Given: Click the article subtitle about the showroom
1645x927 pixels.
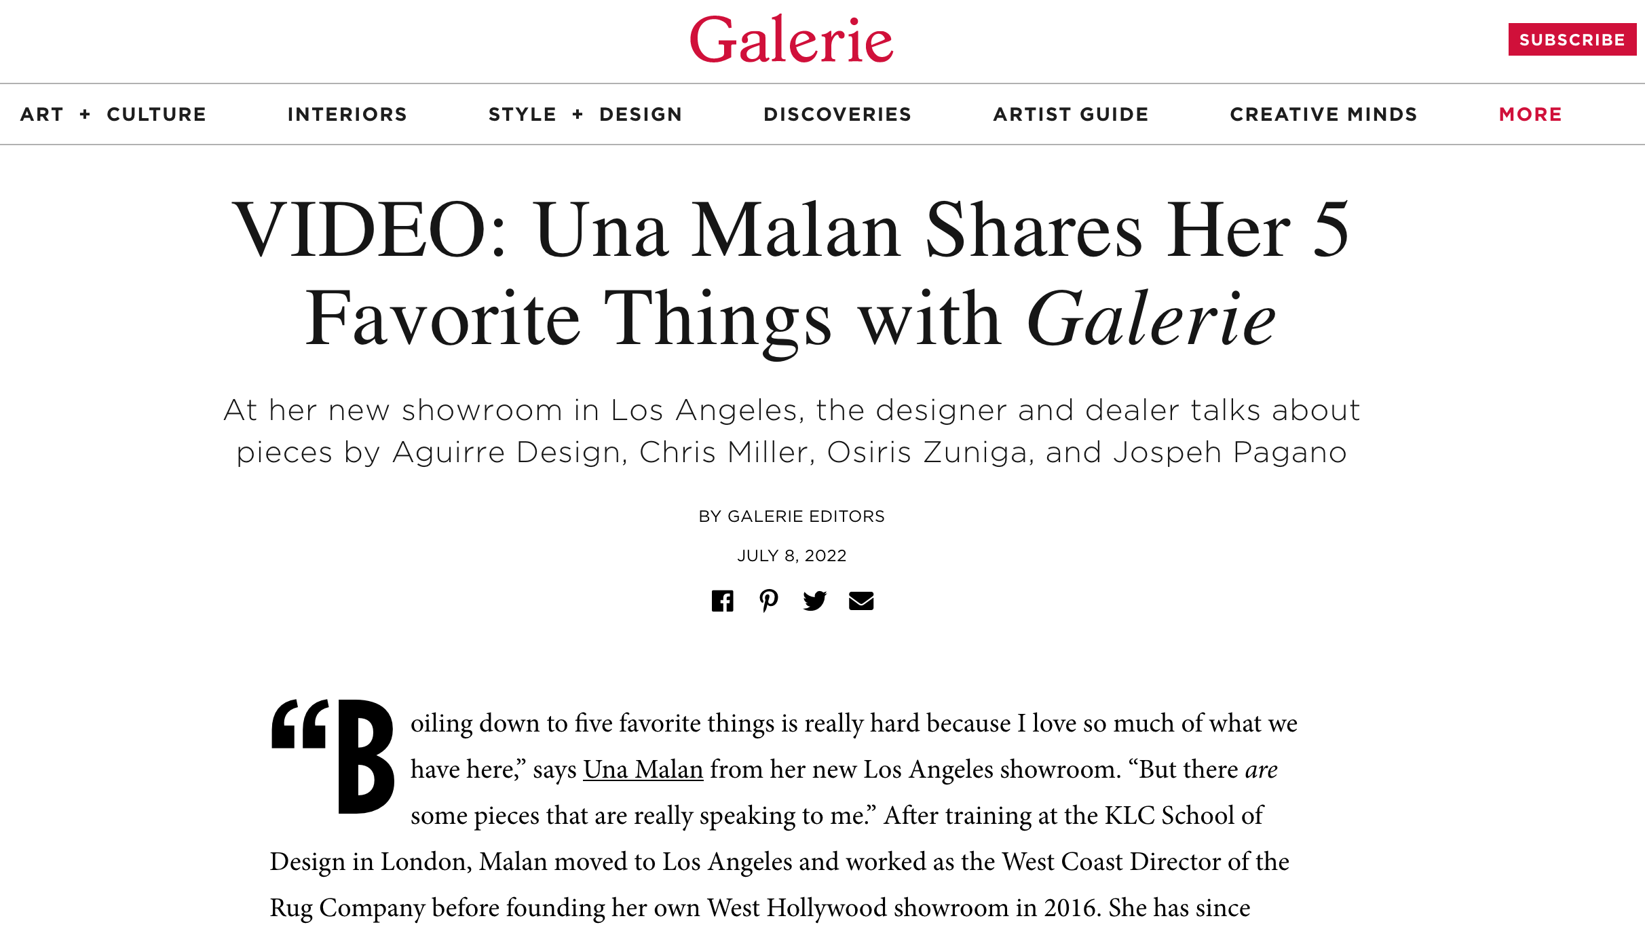Looking at the screenshot, I should click(792, 431).
